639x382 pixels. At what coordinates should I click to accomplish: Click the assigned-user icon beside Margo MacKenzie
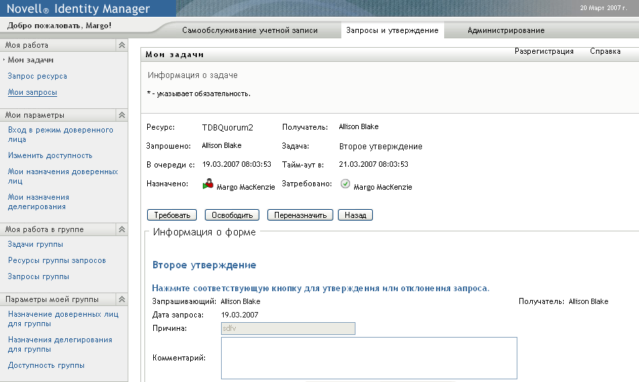point(208,184)
